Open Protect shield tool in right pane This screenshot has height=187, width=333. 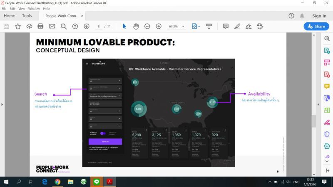point(327,134)
